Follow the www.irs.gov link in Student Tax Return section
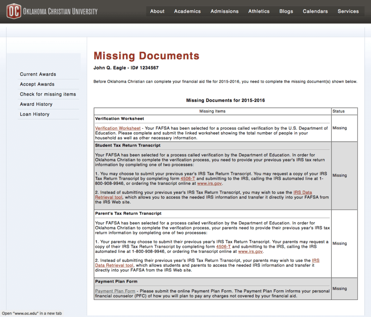 tap(209, 183)
